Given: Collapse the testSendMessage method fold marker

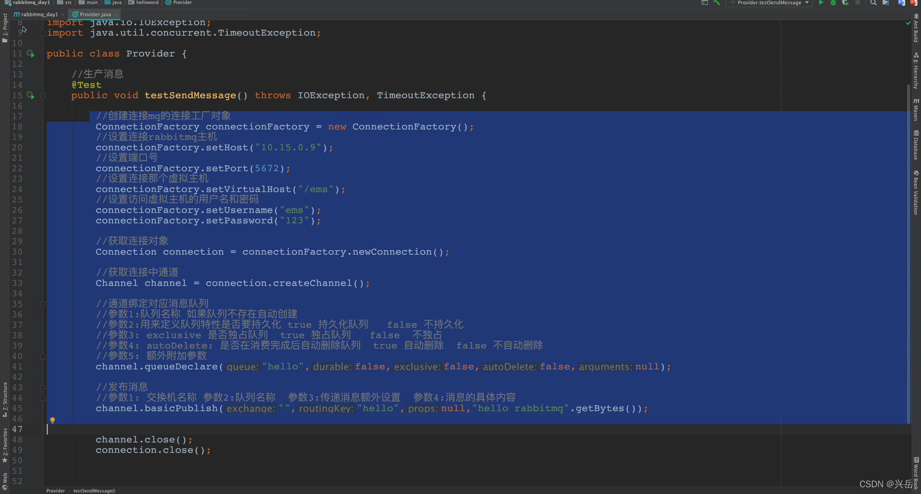Looking at the screenshot, I should [x=43, y=96].
